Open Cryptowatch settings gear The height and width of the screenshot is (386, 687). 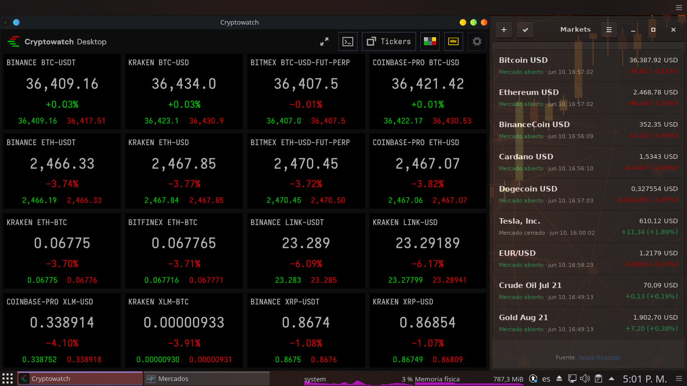[x=477, y=42]
